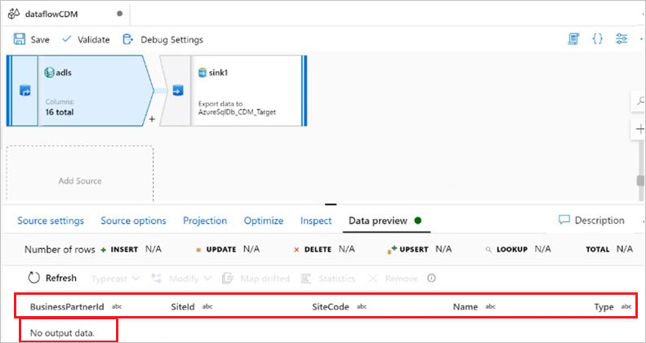The height and width of the screenshot is (343, 646).
Task: Expand the Typecast dropdown
Action: tap(116, 278)
